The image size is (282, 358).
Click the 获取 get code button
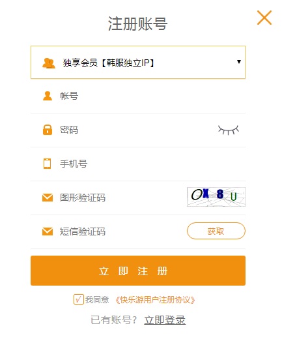[216, 231]
